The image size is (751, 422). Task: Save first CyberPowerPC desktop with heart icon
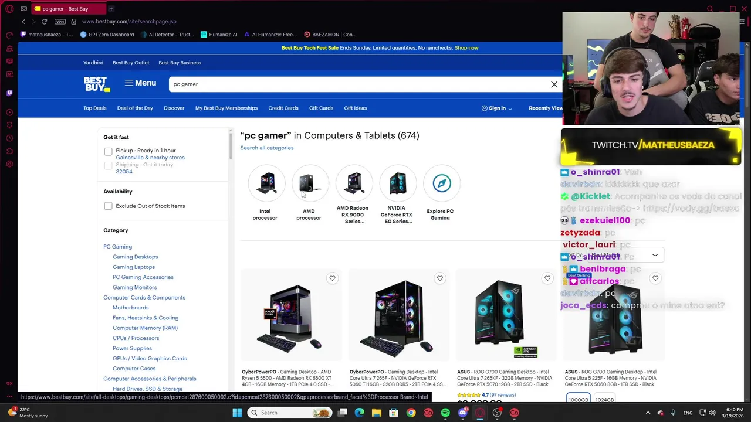332,278
